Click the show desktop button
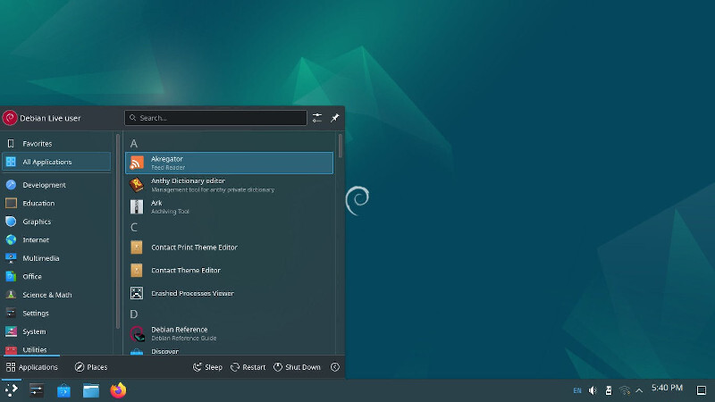The image size is (715, 402). [702, 390]
